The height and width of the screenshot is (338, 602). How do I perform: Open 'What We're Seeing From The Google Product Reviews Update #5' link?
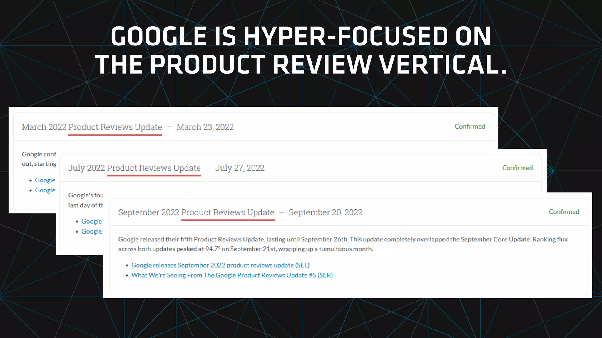coord(232,275)
